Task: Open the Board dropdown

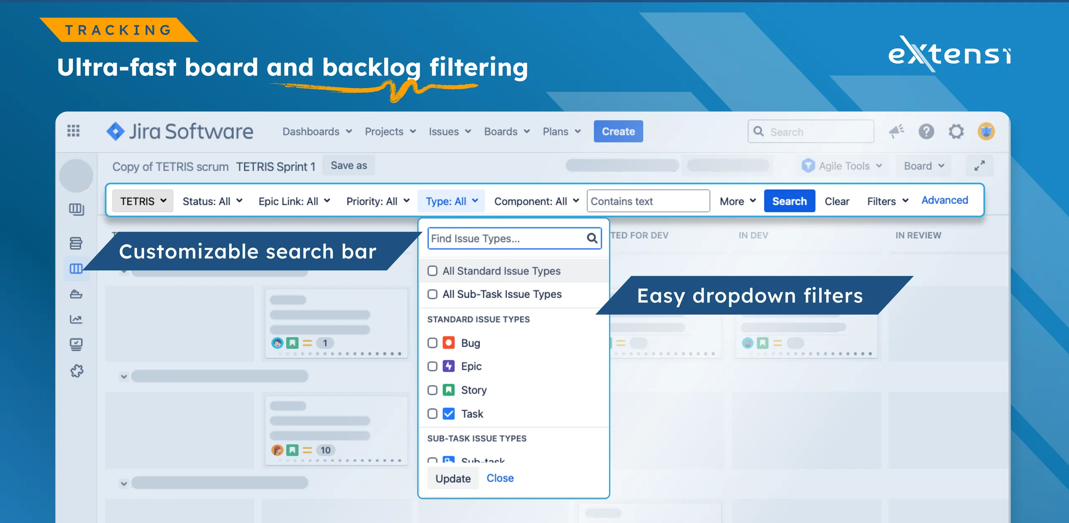Action: pyautogui.click(x=924, y=166)
